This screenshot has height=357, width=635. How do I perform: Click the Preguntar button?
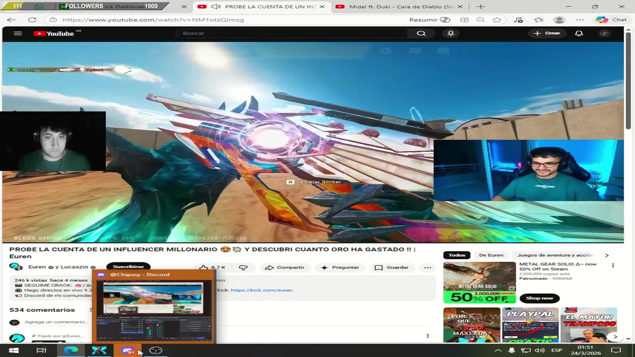340,267
